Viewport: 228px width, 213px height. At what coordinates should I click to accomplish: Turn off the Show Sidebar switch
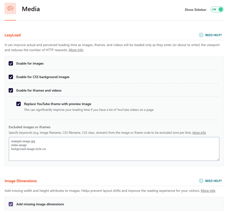click(x=217, y=9)
